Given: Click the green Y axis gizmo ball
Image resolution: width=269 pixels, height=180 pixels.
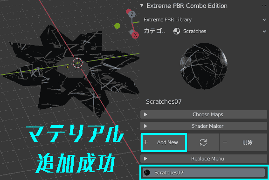Looking at the screenshot, I should click(117, 26).
